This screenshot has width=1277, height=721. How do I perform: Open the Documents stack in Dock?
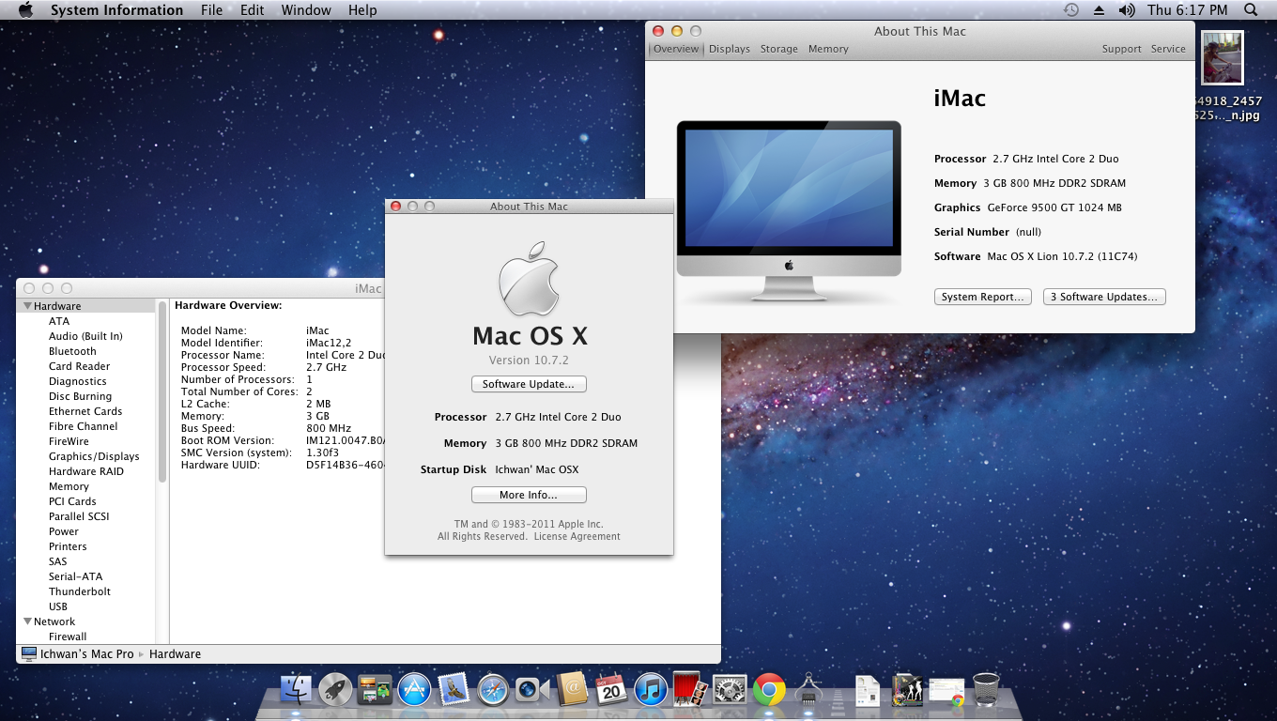coord(867,691)
